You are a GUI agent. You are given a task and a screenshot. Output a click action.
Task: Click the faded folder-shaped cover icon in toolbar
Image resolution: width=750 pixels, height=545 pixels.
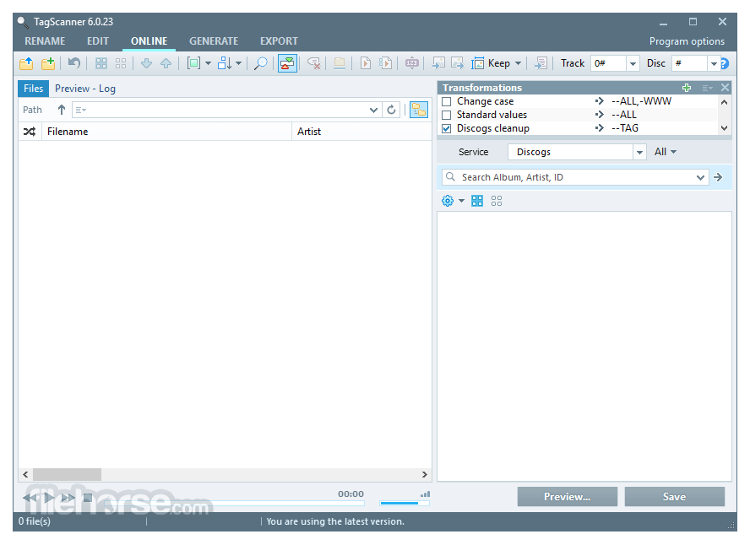[x=340, y=63]
